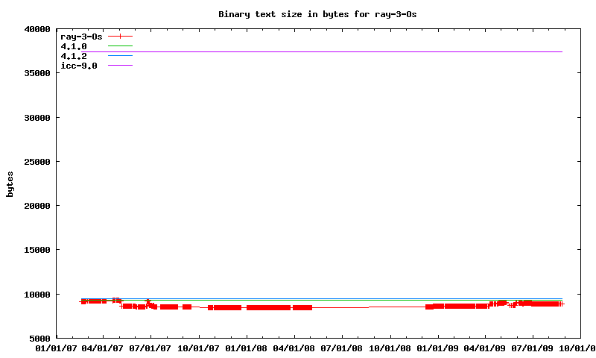Click the ray-3-Os legend label

[81, 36]
